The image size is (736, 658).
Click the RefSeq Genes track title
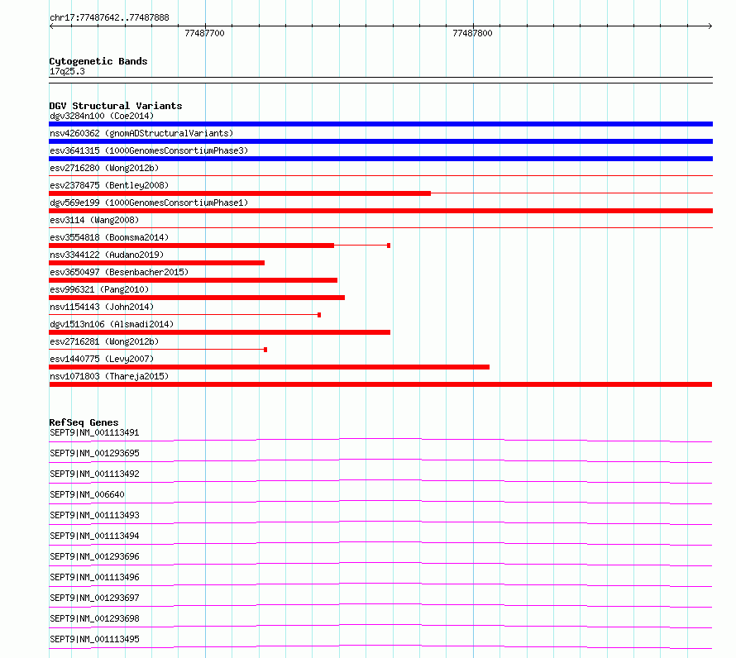(x=84, y=422)
